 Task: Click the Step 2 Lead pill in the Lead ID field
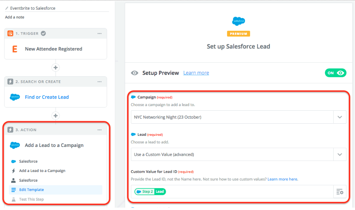pyautogui.click(x=150, y=191)
